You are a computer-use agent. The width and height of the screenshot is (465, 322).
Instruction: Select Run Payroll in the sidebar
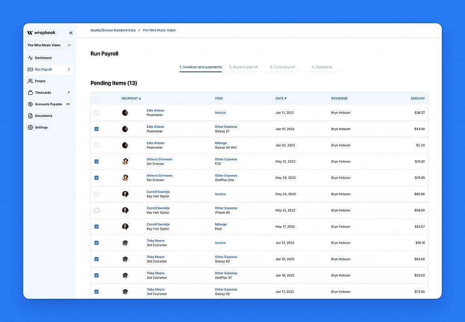[x=44, y=70]
